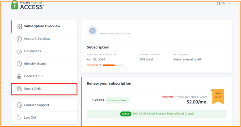The height and width of the screenshot is (127, 241).
Task: Click the Dedicated IP location icon
Action: click(19, 76)
